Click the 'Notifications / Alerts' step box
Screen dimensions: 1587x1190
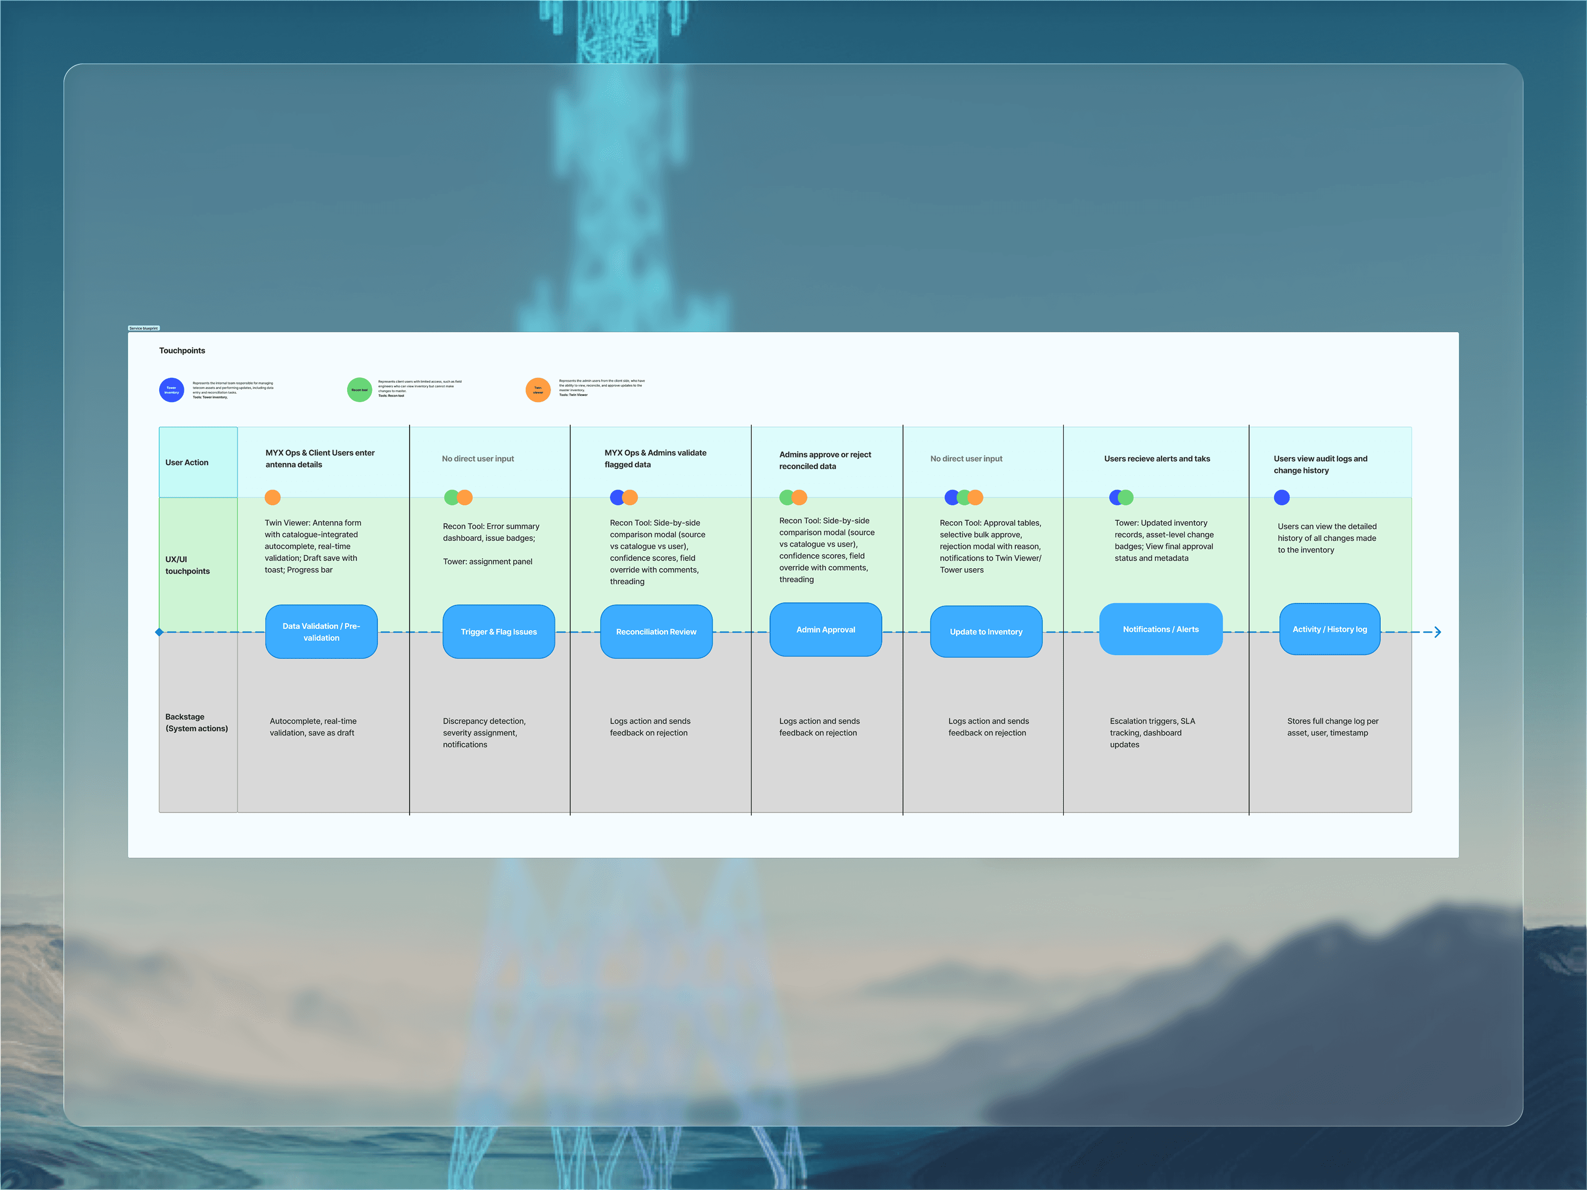1160,629
